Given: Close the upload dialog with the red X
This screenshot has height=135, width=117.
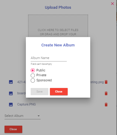Looking at the screenshot, I should tap(112, 4).
